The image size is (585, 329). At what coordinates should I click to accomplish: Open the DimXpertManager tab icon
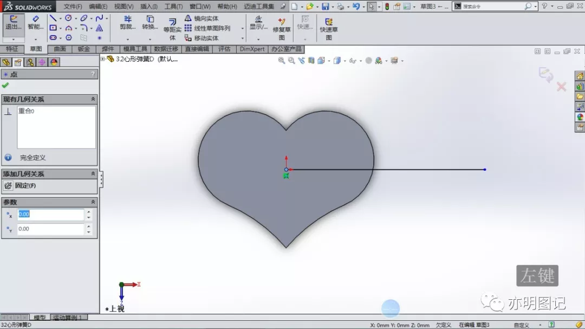tap(42, 62)
